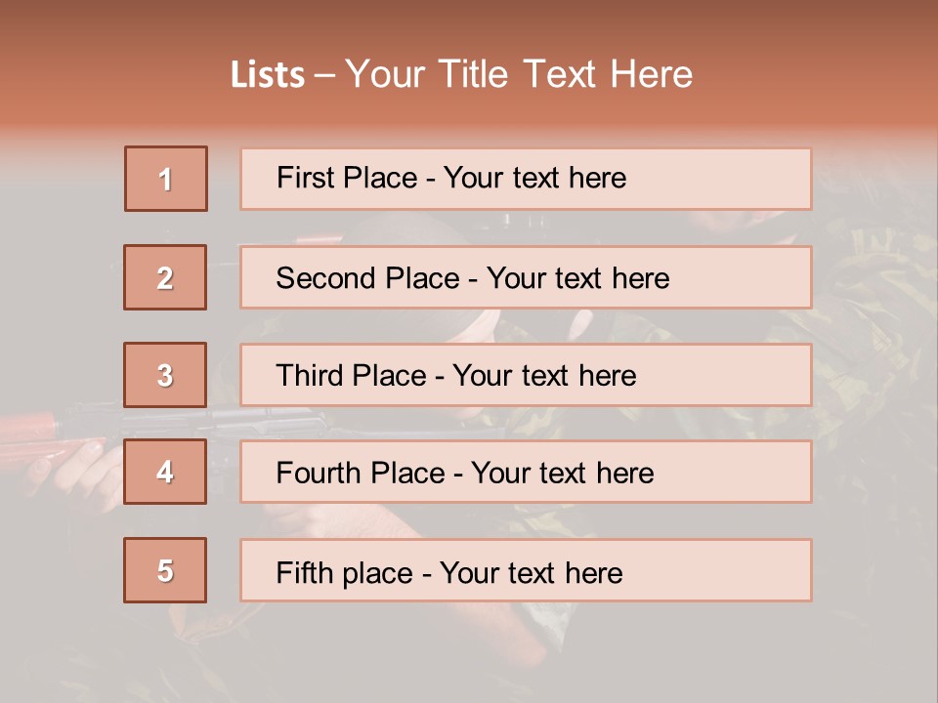Screen dimensions: 938x703
Task: Select the number 5 square
Action: point(165,570)
